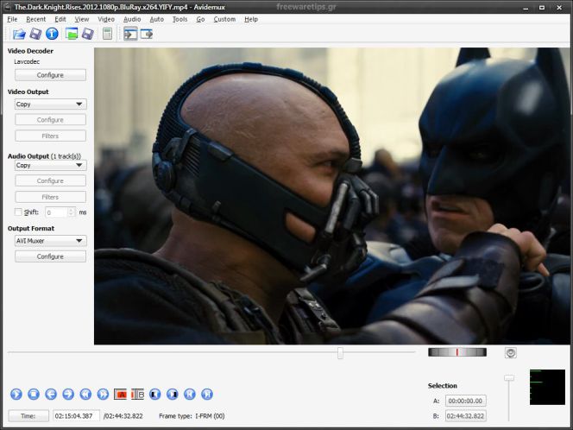Go to the first frame button
Viewport: 573px width, 430px height.
pyautogui.click(x=190, y=394)
